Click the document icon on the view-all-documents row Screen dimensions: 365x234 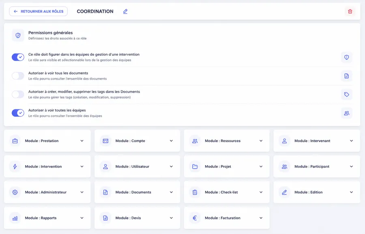(347, 76)
